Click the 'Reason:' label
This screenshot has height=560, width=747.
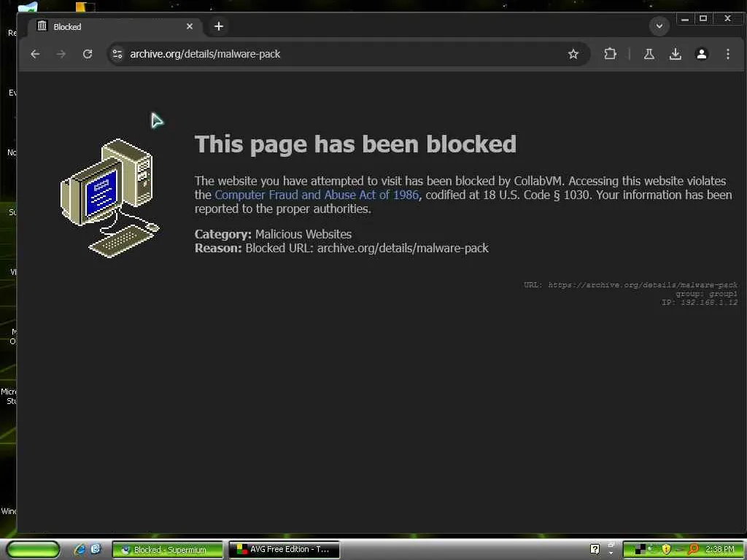click(x=218, y=248)
